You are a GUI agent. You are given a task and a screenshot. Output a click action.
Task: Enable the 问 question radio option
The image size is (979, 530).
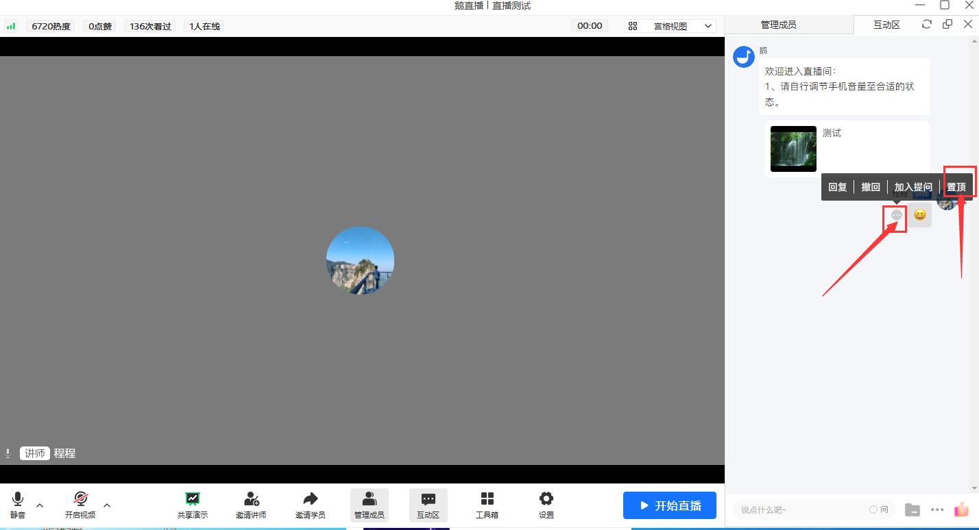[873, 509]
